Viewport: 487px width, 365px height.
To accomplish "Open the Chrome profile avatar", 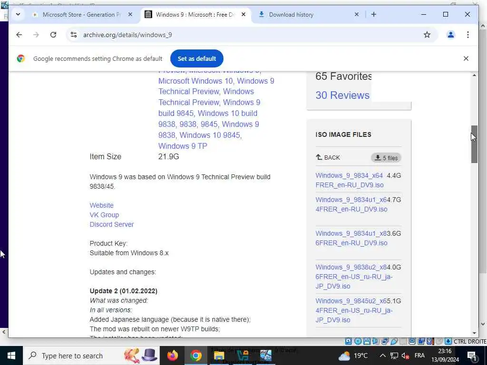I will [x=451, y=35].
